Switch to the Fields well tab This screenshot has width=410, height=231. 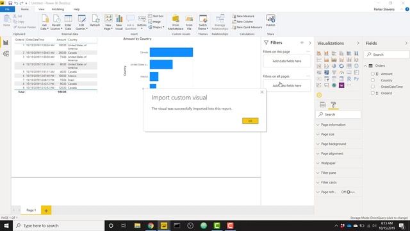coord(323,105)
